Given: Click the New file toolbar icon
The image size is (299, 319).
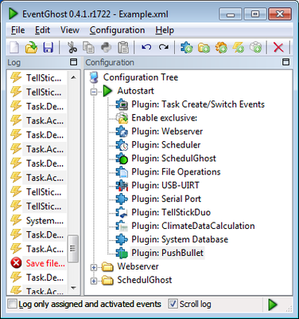Looking at the screenshot, I should [14, 48].
